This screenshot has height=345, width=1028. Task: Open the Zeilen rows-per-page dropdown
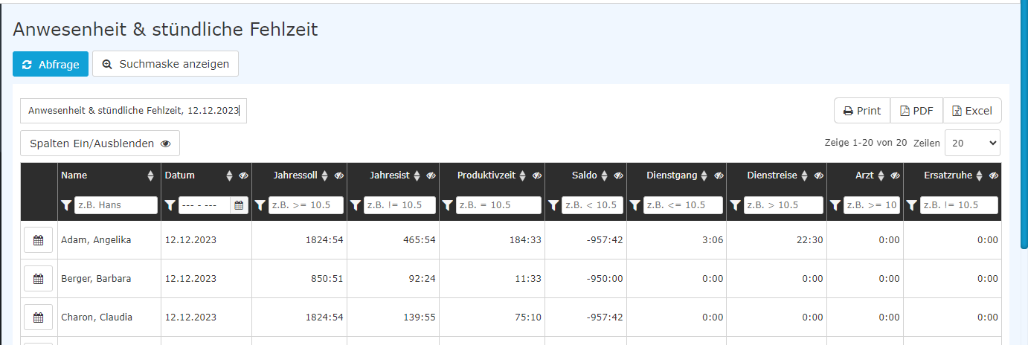[x=972, y=143]
